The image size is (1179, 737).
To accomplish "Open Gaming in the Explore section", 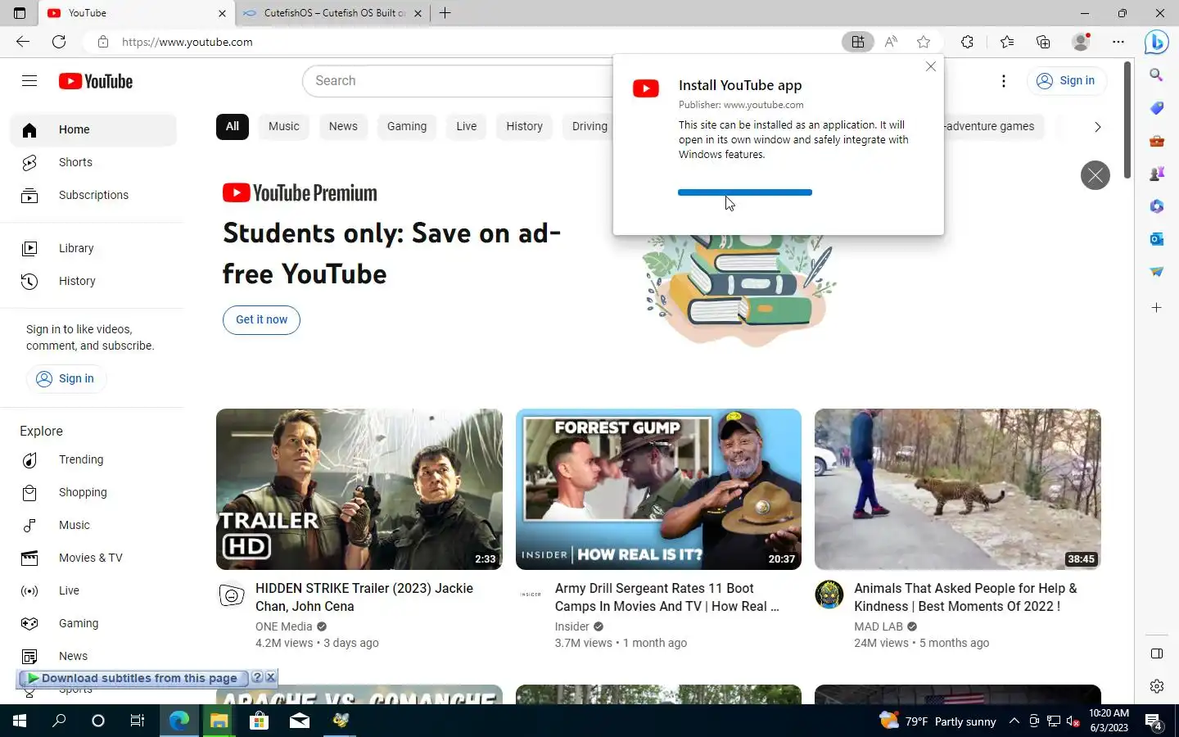I will coord(93,623).
